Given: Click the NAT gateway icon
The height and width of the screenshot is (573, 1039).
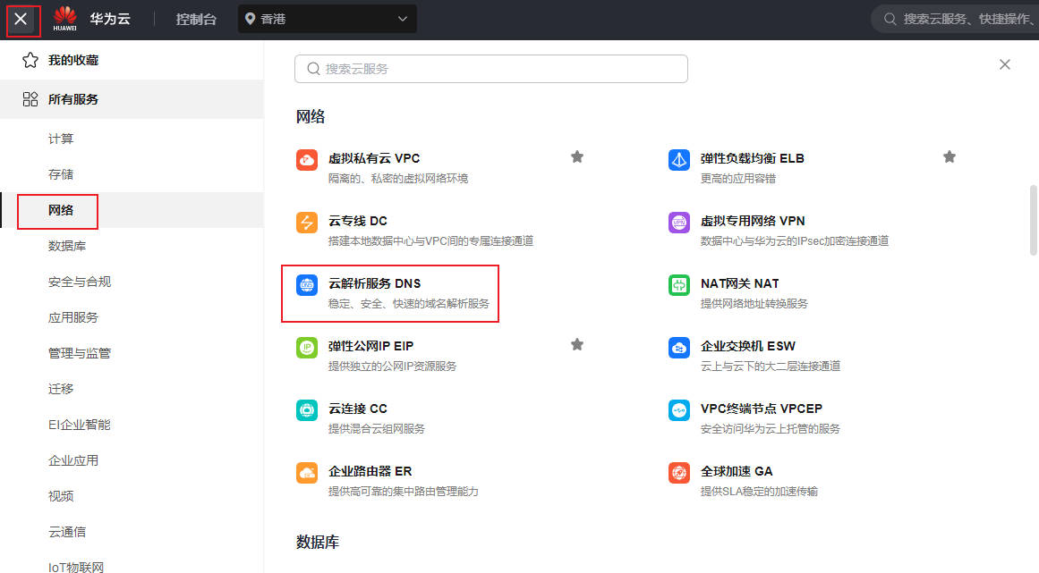Looking at the screenshot, I should click(x=679, y=285).
